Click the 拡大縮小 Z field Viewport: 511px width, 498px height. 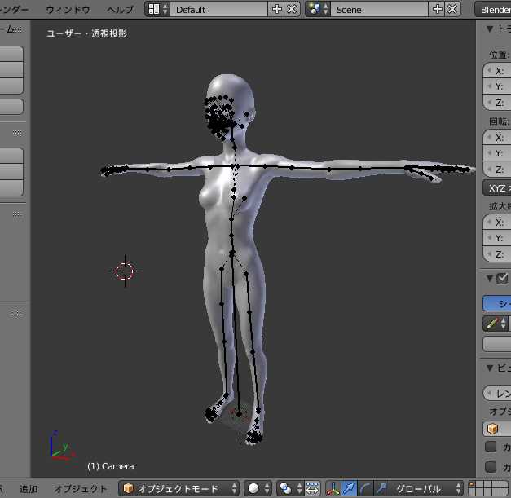pyautogui.click(x=497, y=254)
